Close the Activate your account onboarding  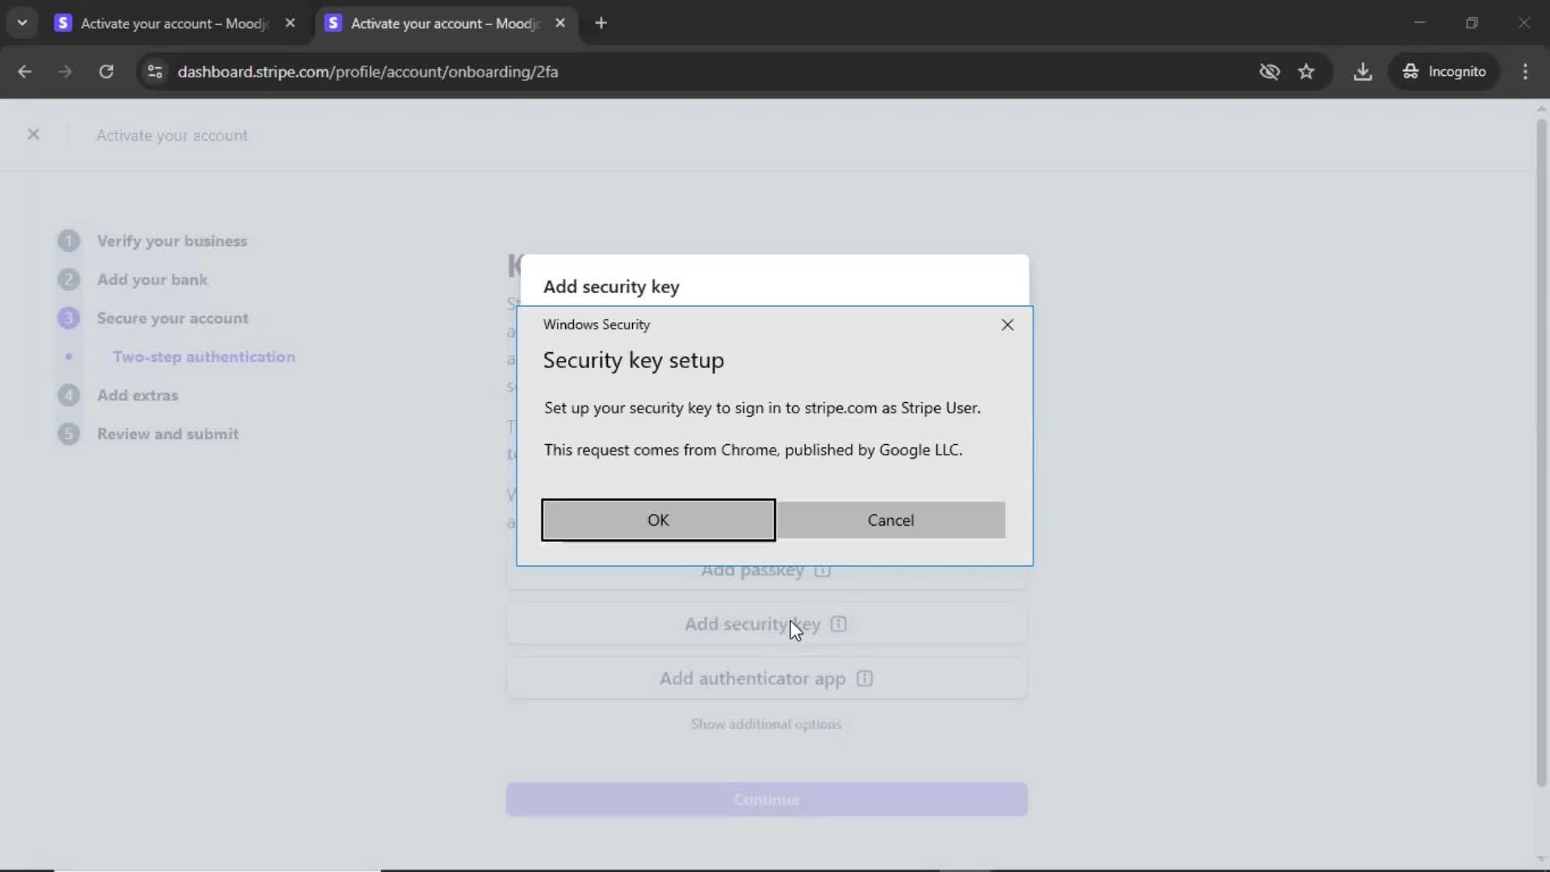point(33,135)
